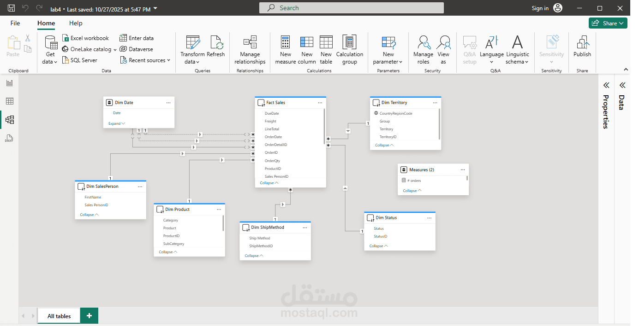The height and width of the screenshot is (326, 639).
Task: Click the View as button
Action: coord(443,50)
